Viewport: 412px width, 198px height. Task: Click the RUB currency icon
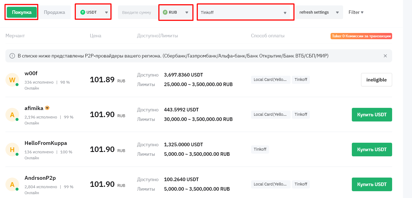click(165, 12)
